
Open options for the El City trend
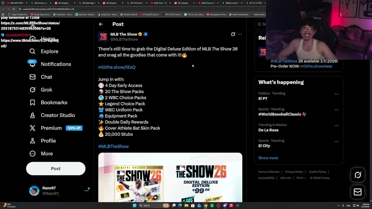tap(336, 141)
